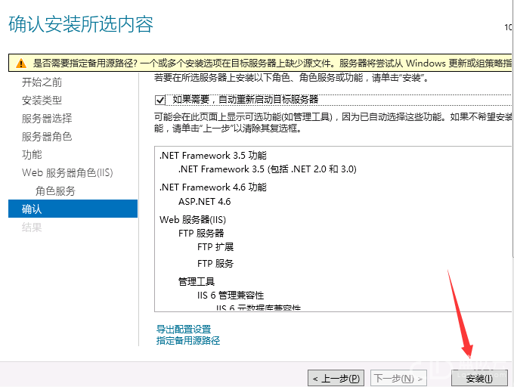This screenshot has width=514, height=387.
Task: Open the 服务器选择 wizard step
Action: pos(47,118)
